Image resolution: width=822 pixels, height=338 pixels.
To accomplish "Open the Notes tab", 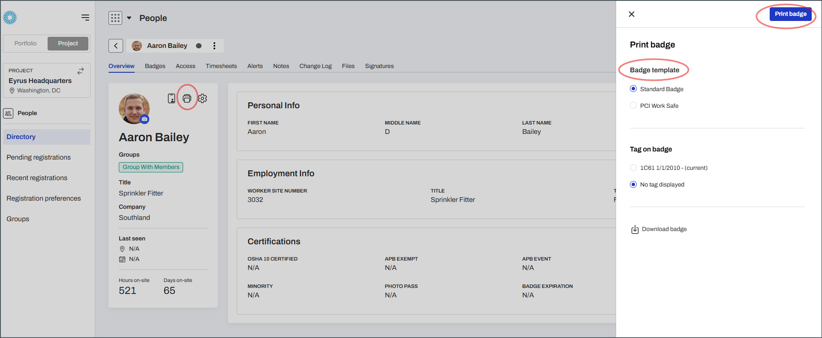I will point(281,66).
